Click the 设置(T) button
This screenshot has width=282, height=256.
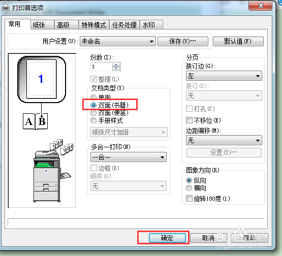pos(224,152)
